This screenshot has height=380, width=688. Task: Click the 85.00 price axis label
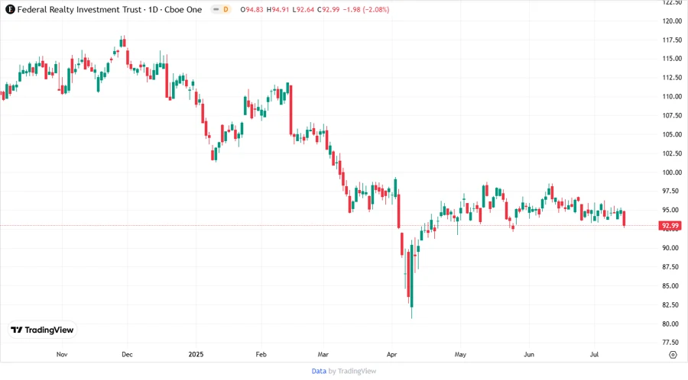coord(672,286)
